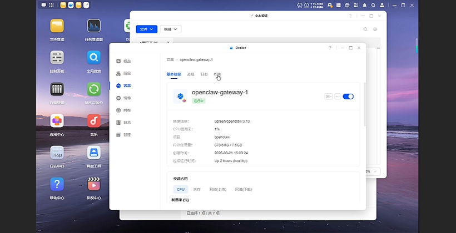Viewport: 456px width, 233px height.
Task: Click the Docker panel vertical scrollbar
Action: 365,105
